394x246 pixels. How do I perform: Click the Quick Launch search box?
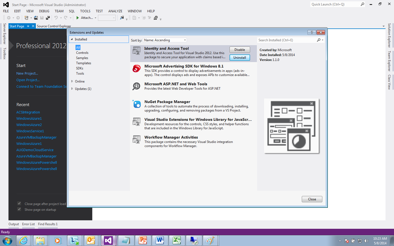335,4
